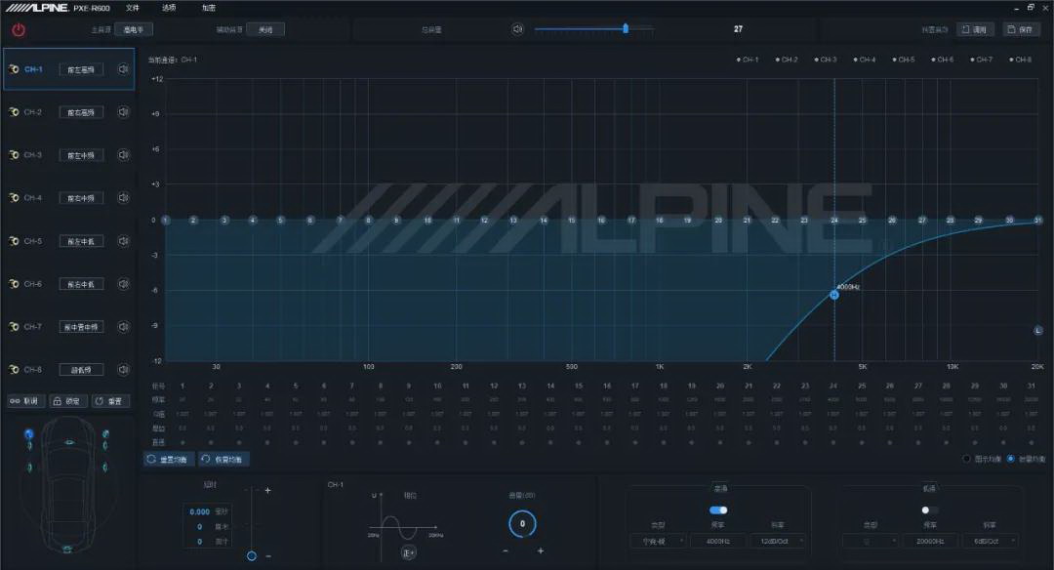
Task: Select front-left tweeter speaker on car diagram
Action: 29,434
